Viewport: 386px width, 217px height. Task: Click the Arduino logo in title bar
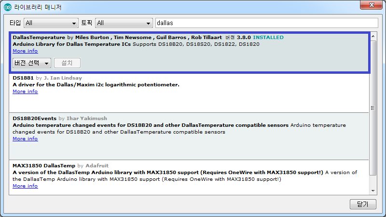(7, 7)
